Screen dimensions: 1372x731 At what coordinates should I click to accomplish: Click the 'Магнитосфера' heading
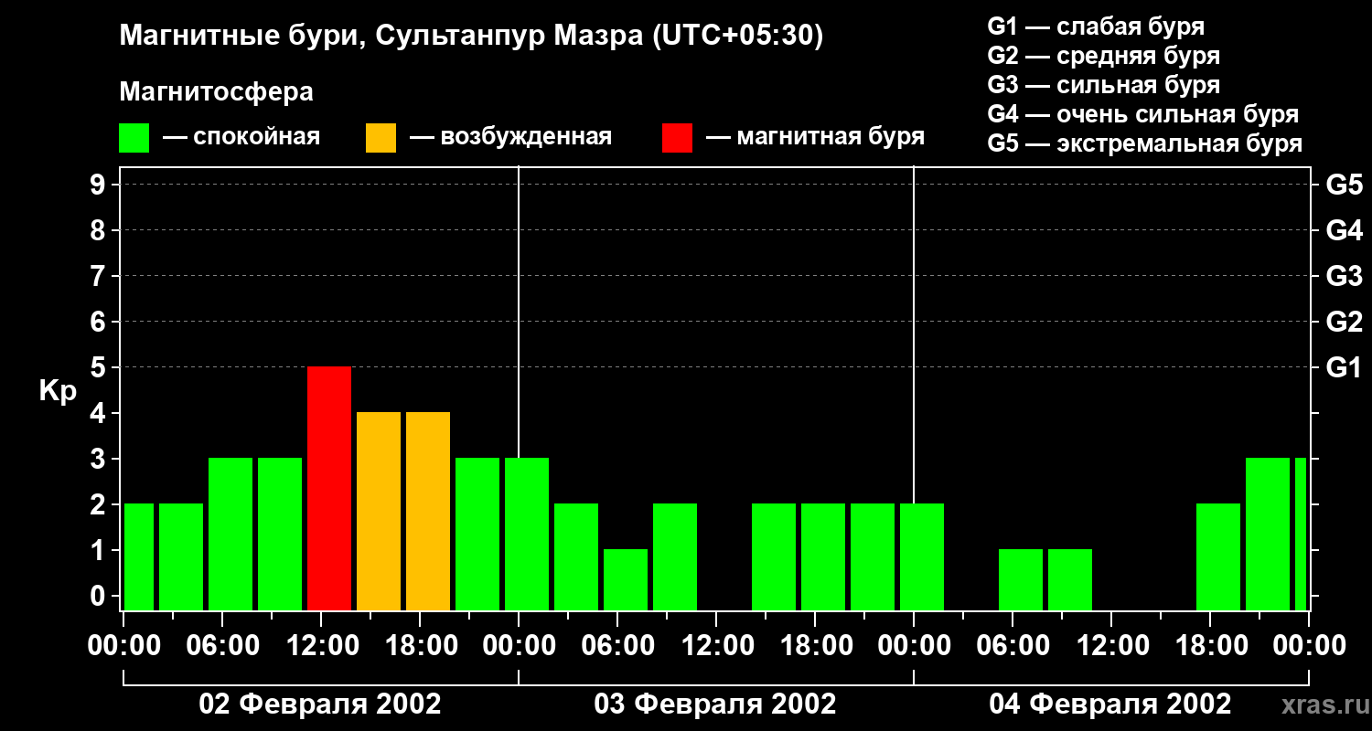216,92
